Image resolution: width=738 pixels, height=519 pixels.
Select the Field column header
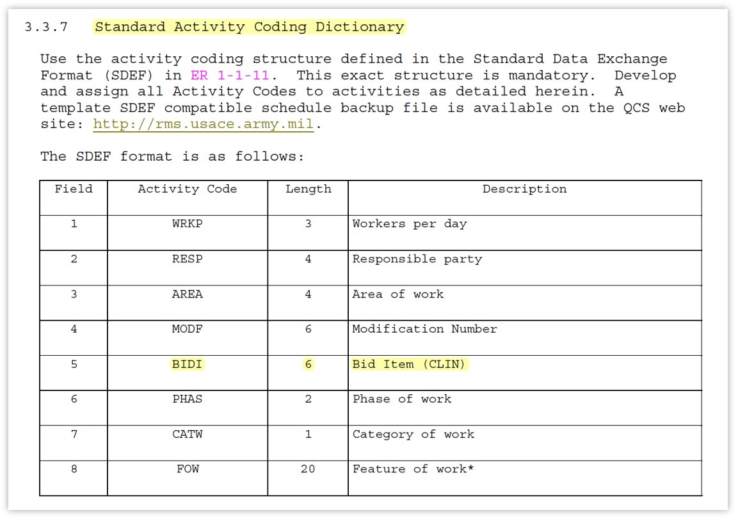74,189
